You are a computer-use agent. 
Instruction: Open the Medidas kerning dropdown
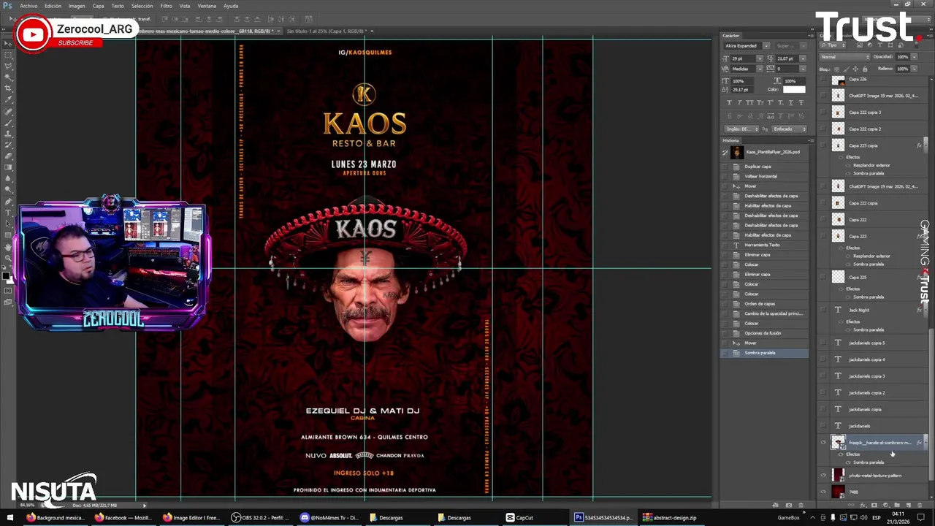760,69
